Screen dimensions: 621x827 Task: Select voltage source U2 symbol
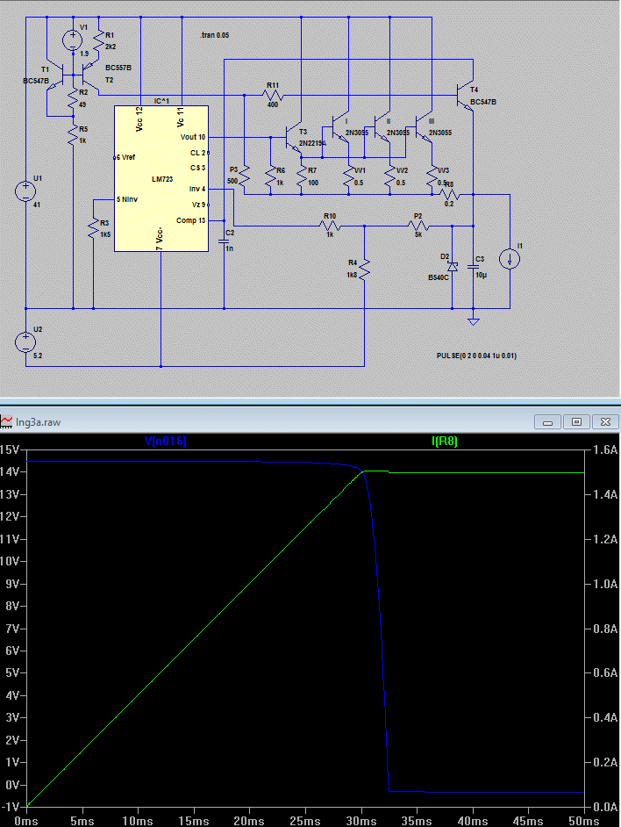pyautogui.click(x=25, y=342)
